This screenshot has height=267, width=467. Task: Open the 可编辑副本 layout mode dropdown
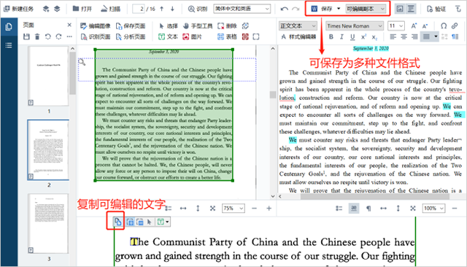[x=366, y=9]
